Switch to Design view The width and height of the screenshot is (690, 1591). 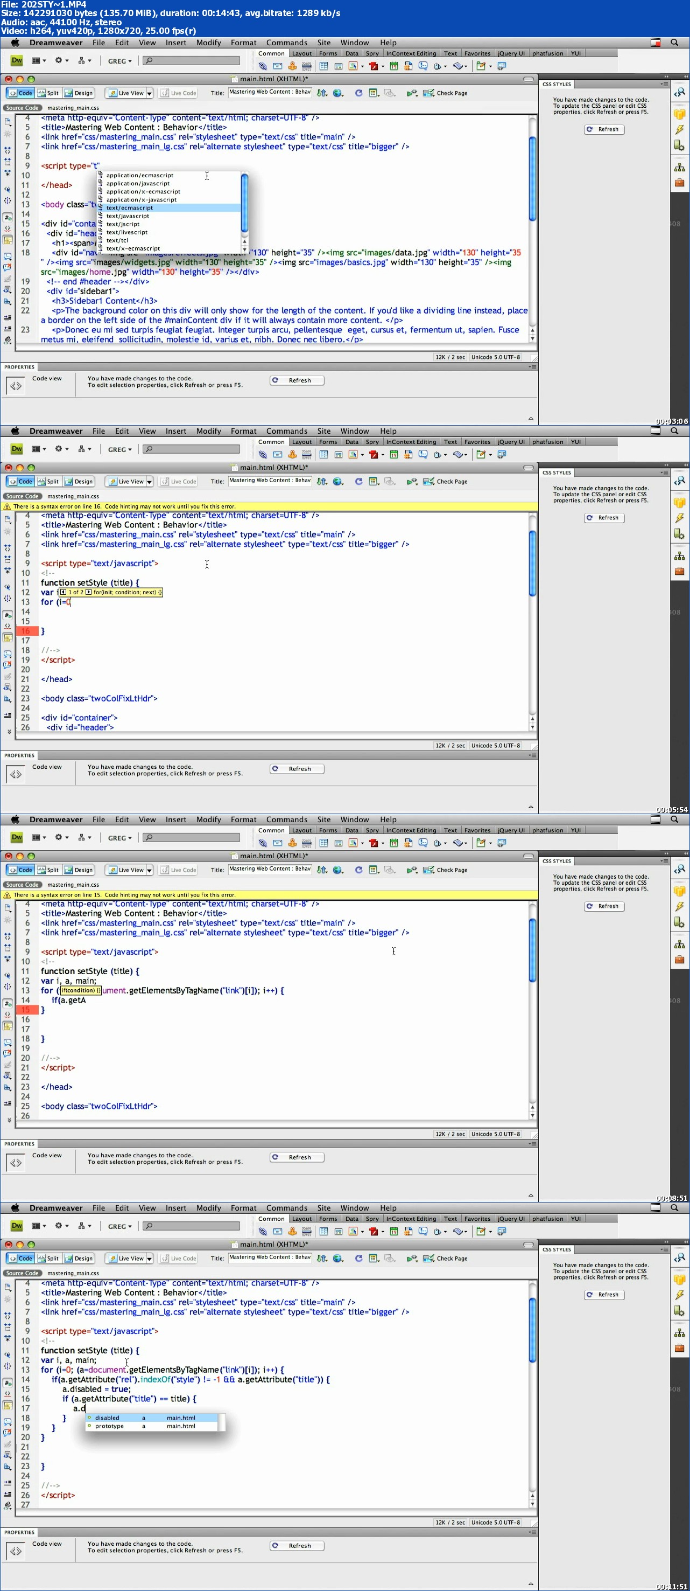[79, 93]
